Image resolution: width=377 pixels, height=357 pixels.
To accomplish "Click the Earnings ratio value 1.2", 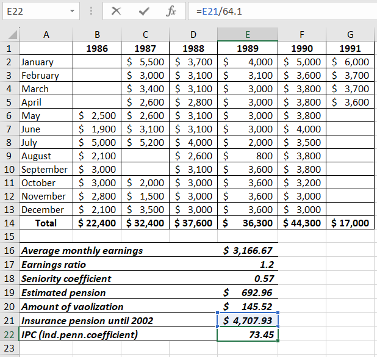I will (x=248, y=264).
